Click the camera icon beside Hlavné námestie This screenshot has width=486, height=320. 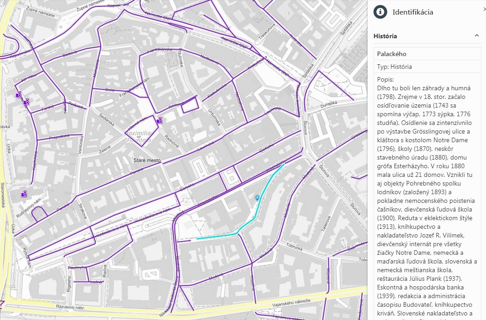[x=160, y=121]
